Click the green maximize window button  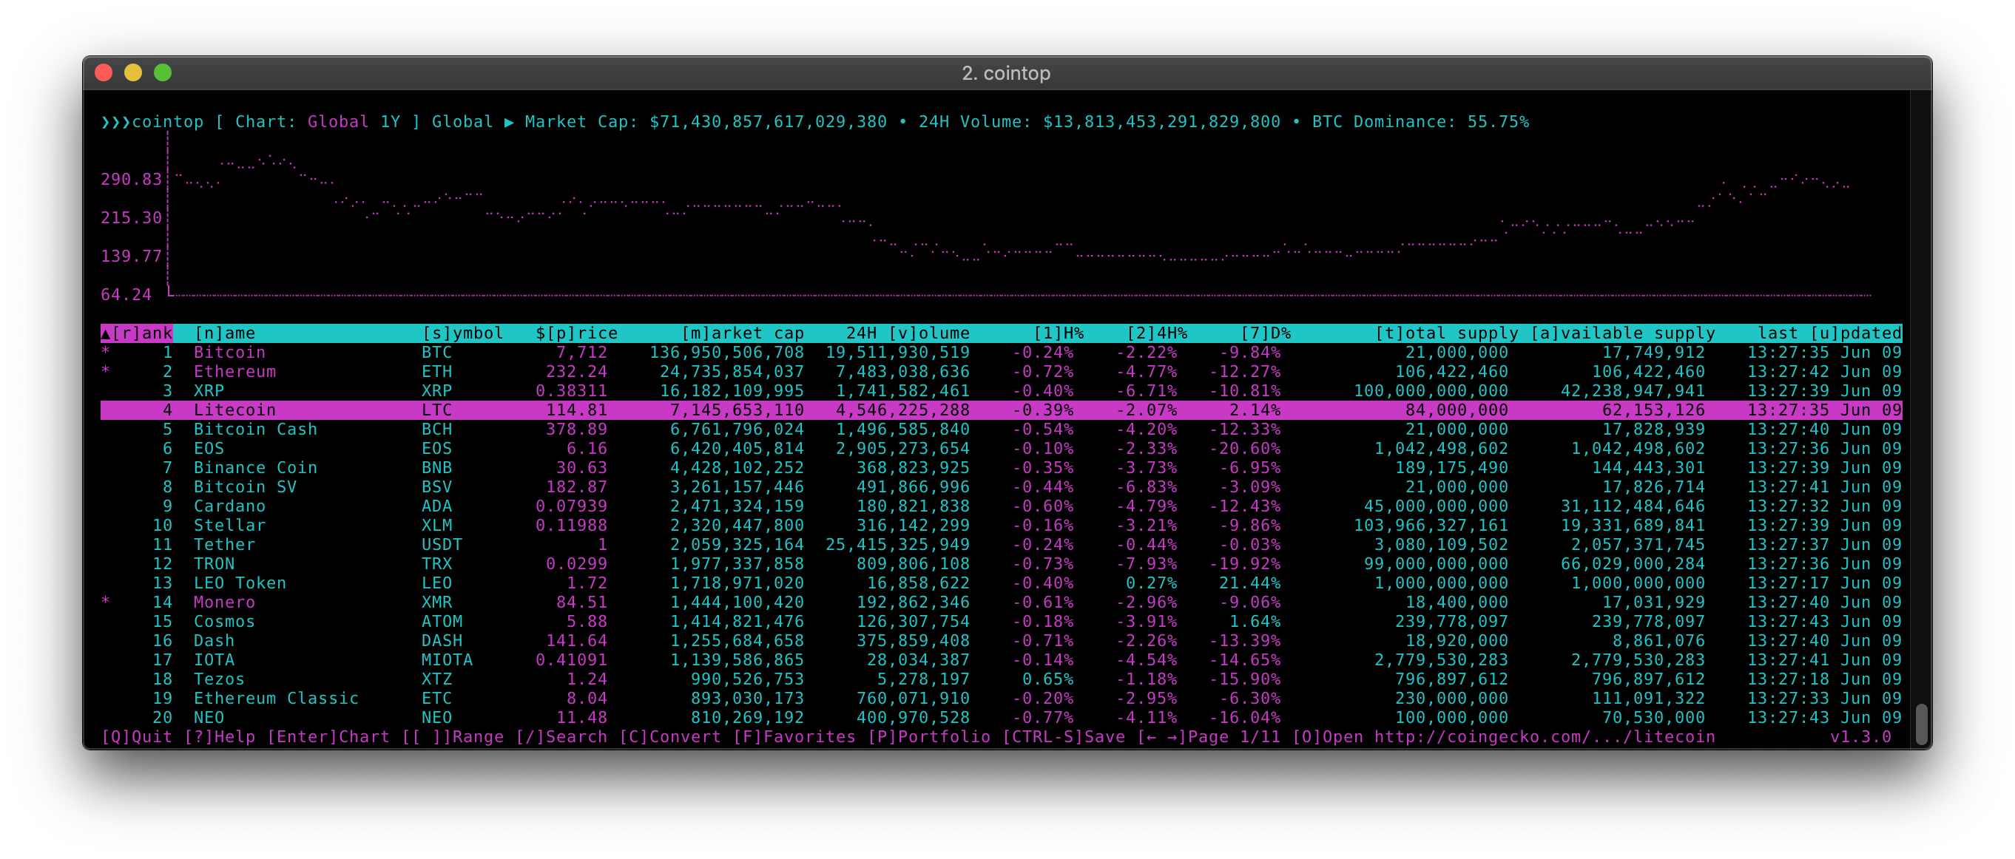point(163,72)
